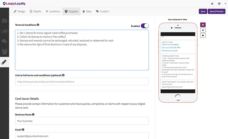Click 'Directions to our cafe' preview link
Image resolution: width=228 pixels, height=139 pixels.
(x=170, y=51)
